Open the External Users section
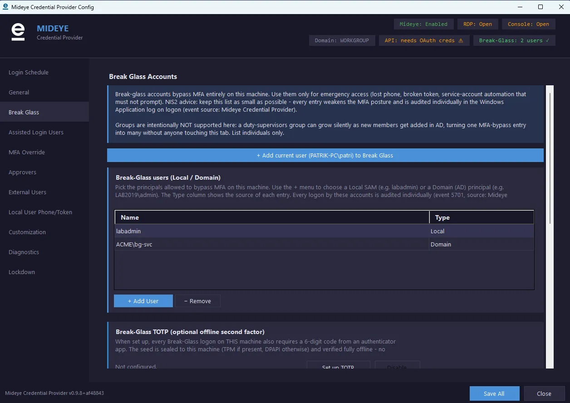Viewport: 570px width, 403px height. (44, 192)
